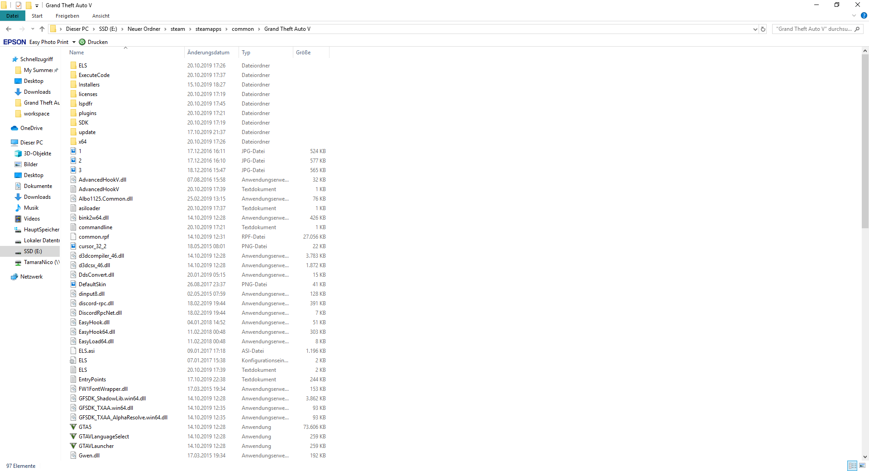869x471 pixels.
Task: Open quick access toolbar customize dropdown
Action: coord(37,5)
